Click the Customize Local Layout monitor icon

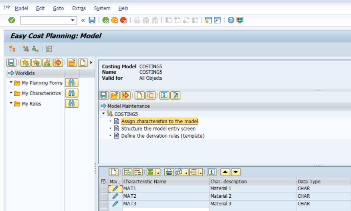click(x=240, y=20)
